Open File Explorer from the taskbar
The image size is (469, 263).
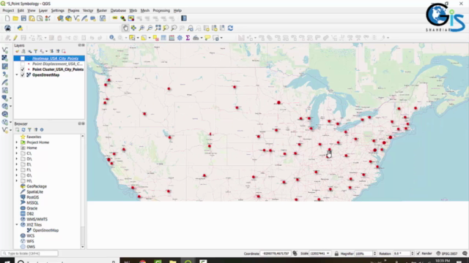pyautogui.click(x=173, y=262)
